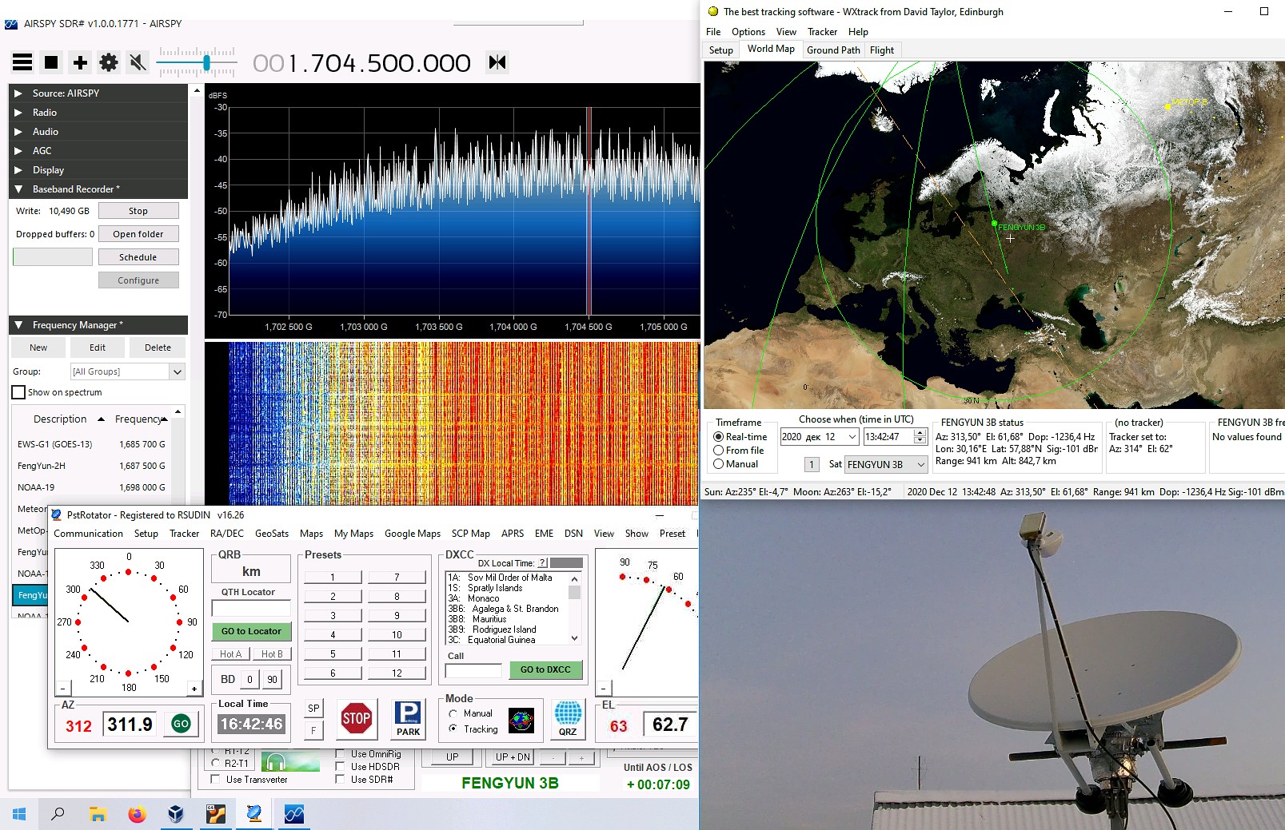Click Open folder in Baseband Recorder
The height and width of the screenshot is (830, 1285).
coord(138,234)
